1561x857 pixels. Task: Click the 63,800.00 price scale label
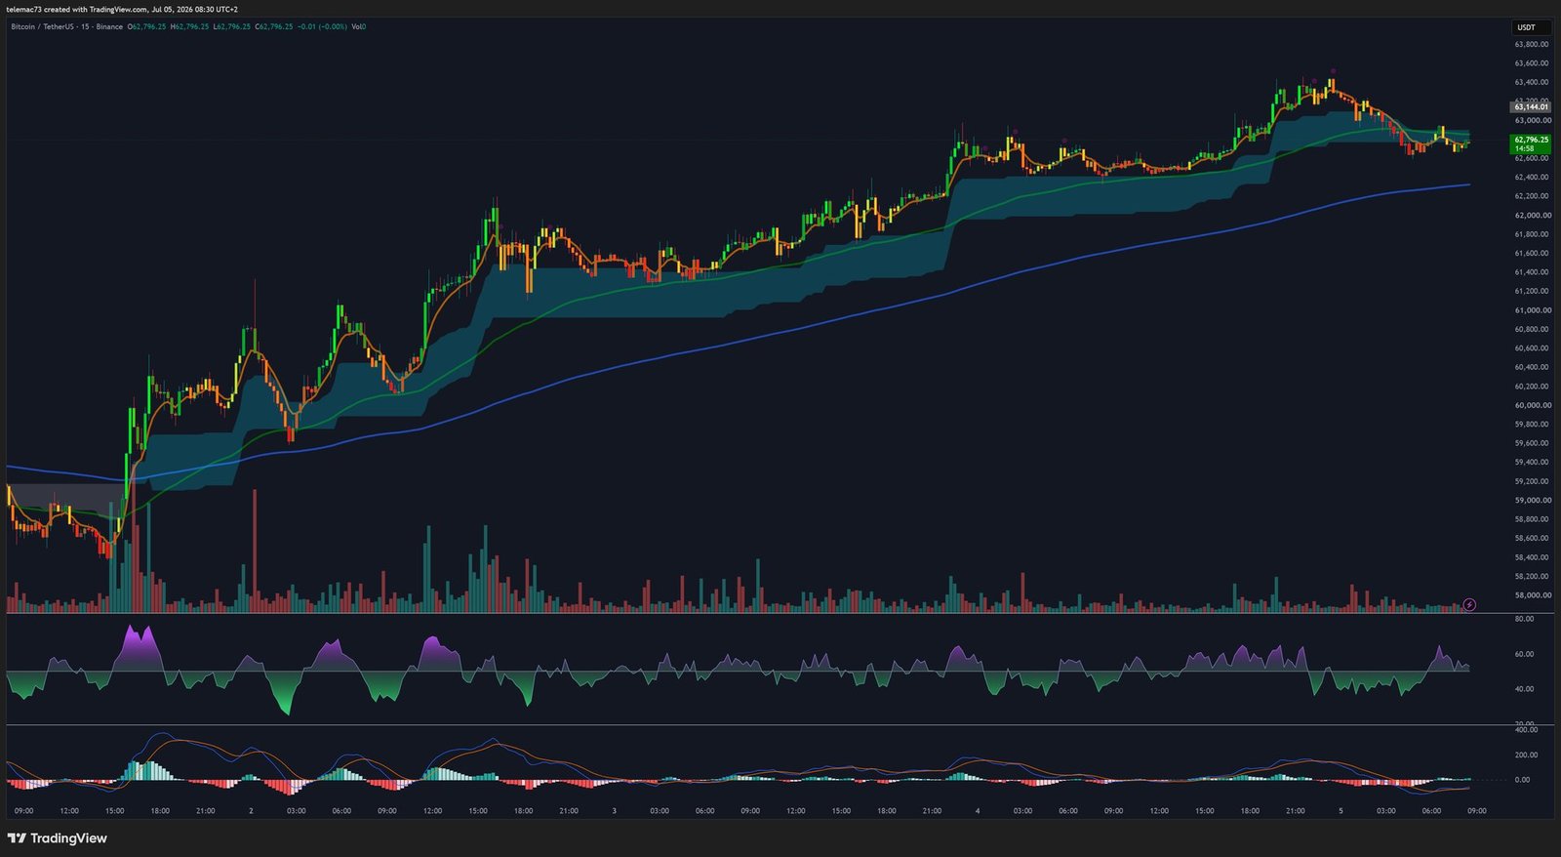pos(1532,44)
